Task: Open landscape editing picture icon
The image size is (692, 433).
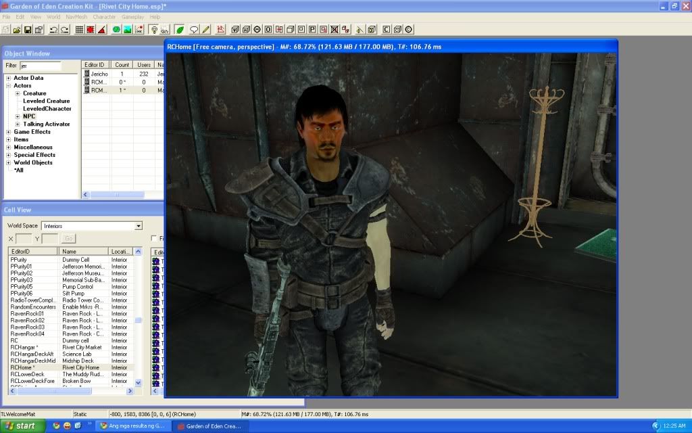Action: pos(128,30)
